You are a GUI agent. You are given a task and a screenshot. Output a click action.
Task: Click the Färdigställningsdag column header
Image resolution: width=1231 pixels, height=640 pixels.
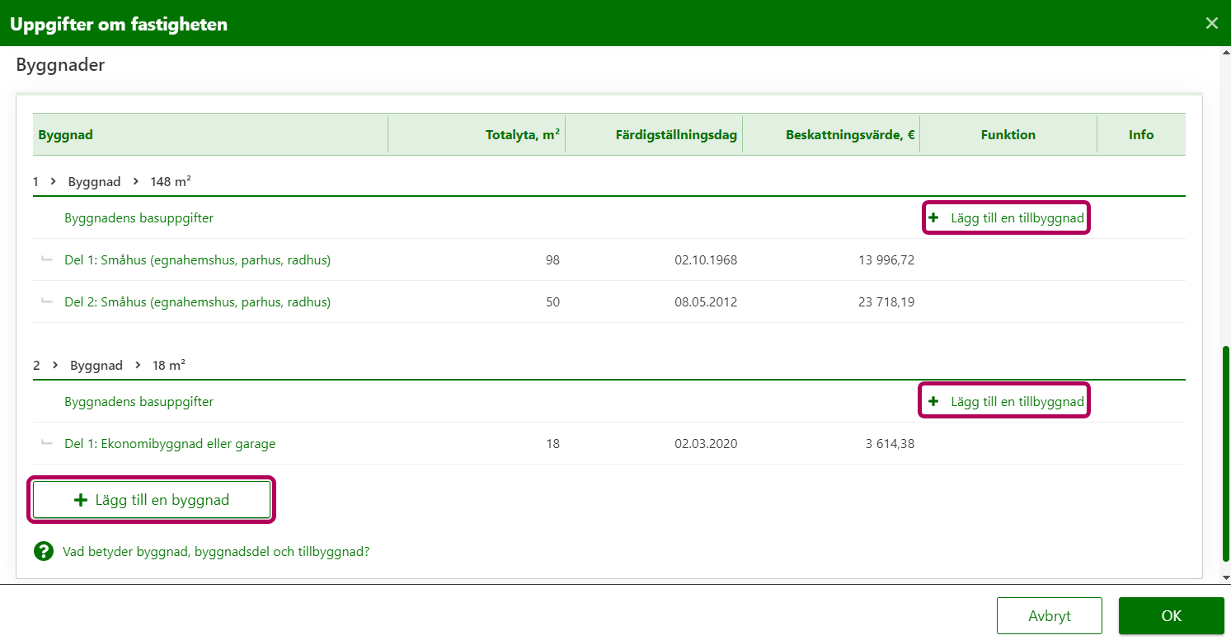point(675,135)
